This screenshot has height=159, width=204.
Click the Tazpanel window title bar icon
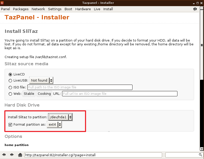pos(2,3)
